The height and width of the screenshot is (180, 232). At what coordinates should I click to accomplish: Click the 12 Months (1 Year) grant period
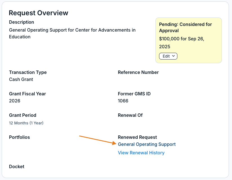point(26,123)
